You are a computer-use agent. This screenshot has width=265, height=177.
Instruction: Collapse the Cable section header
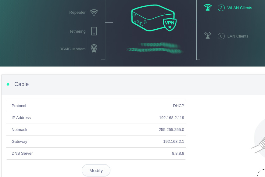coord(21,84)
